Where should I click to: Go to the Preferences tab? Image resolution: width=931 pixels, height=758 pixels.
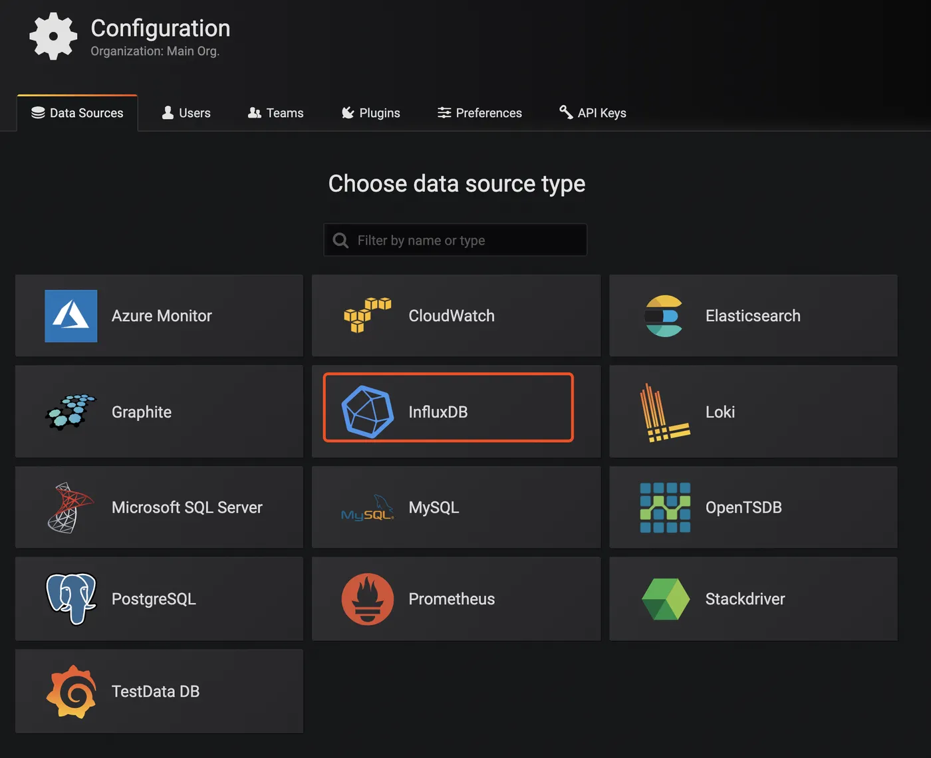pos(479,113)
